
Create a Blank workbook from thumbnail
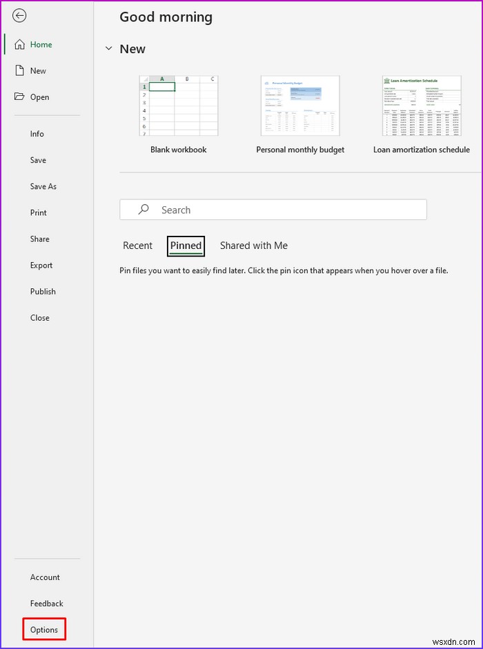179,106
